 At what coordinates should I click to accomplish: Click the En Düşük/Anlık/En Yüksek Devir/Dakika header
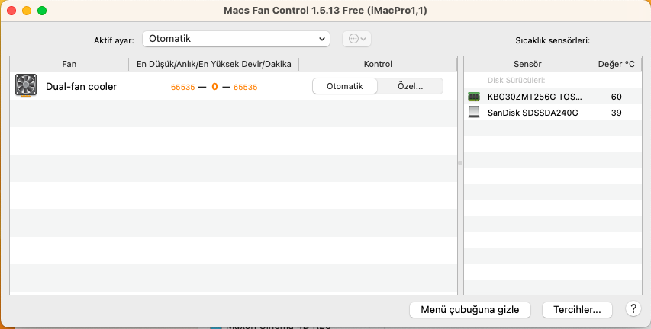point(214,65)
